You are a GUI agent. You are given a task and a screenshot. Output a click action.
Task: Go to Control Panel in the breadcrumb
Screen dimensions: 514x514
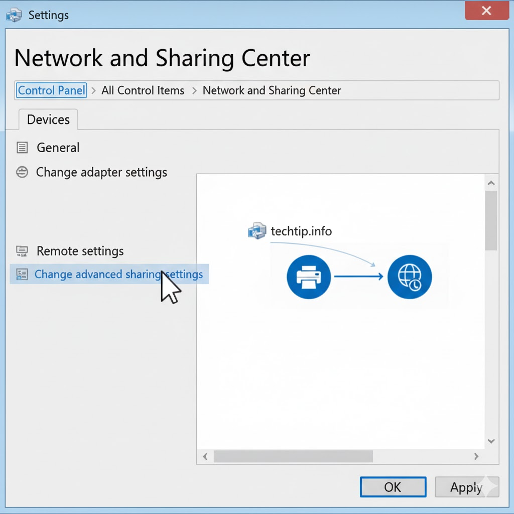click(x=51, y=91)
